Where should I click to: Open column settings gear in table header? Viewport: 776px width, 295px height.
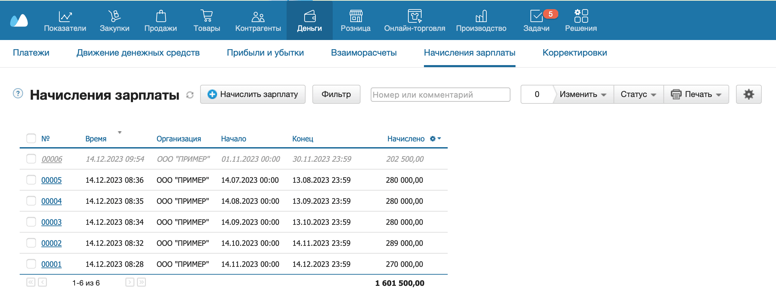[435, 138]
